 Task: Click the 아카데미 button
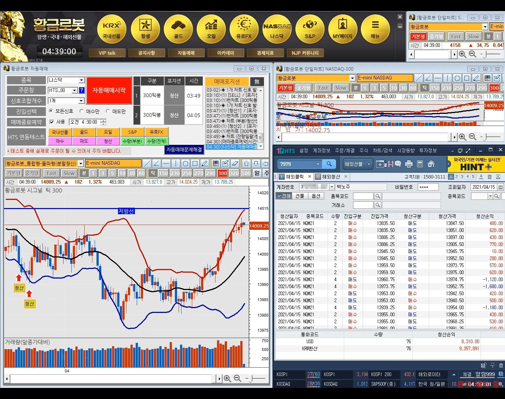[x=226, y=53]
